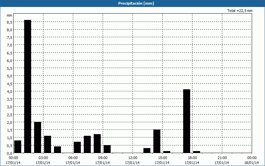The image size is (265, 166).
Task: Click the 4,0 y-axis value
Action: (x=9, y=91)
